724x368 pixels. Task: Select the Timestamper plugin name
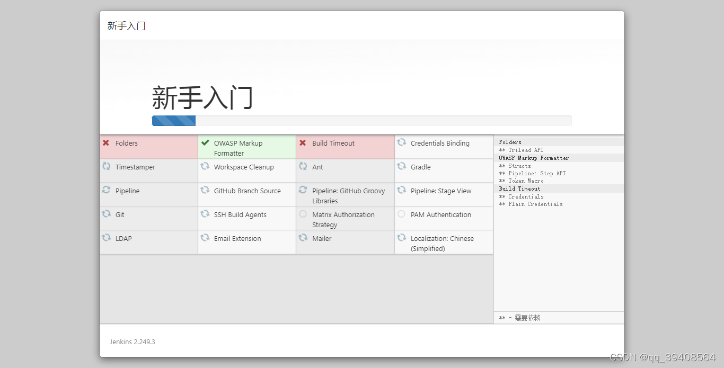135,167
